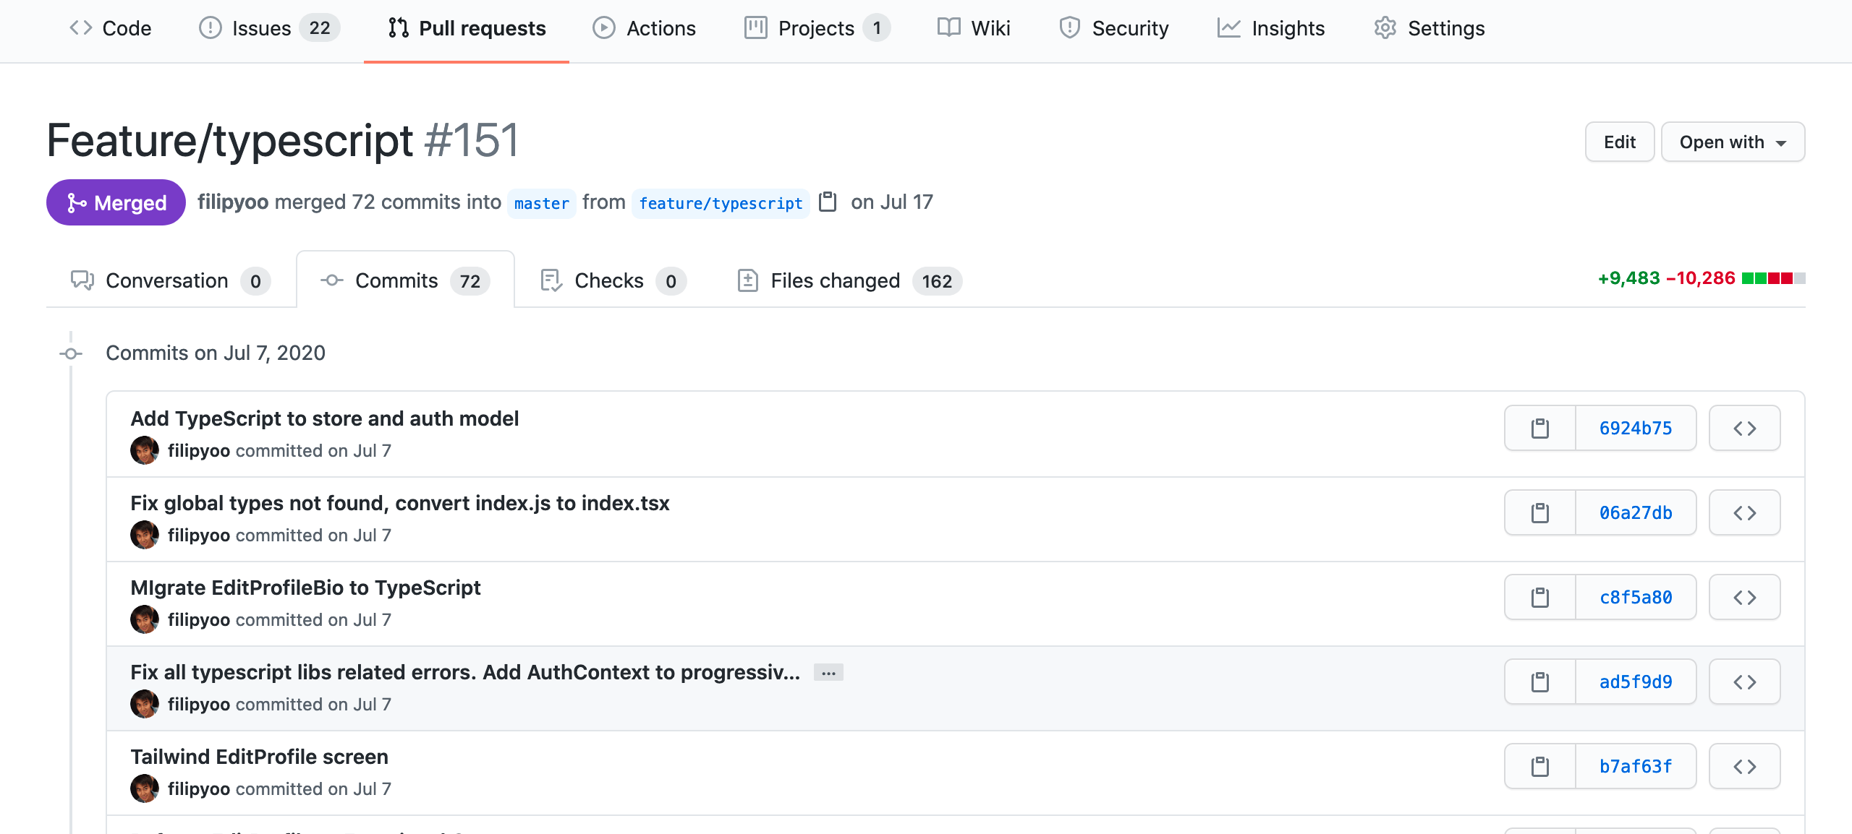The image size is (1852, 834).
Task: Click avatar on Fix all typescript libs commit
Action: [x=145, y=704]
